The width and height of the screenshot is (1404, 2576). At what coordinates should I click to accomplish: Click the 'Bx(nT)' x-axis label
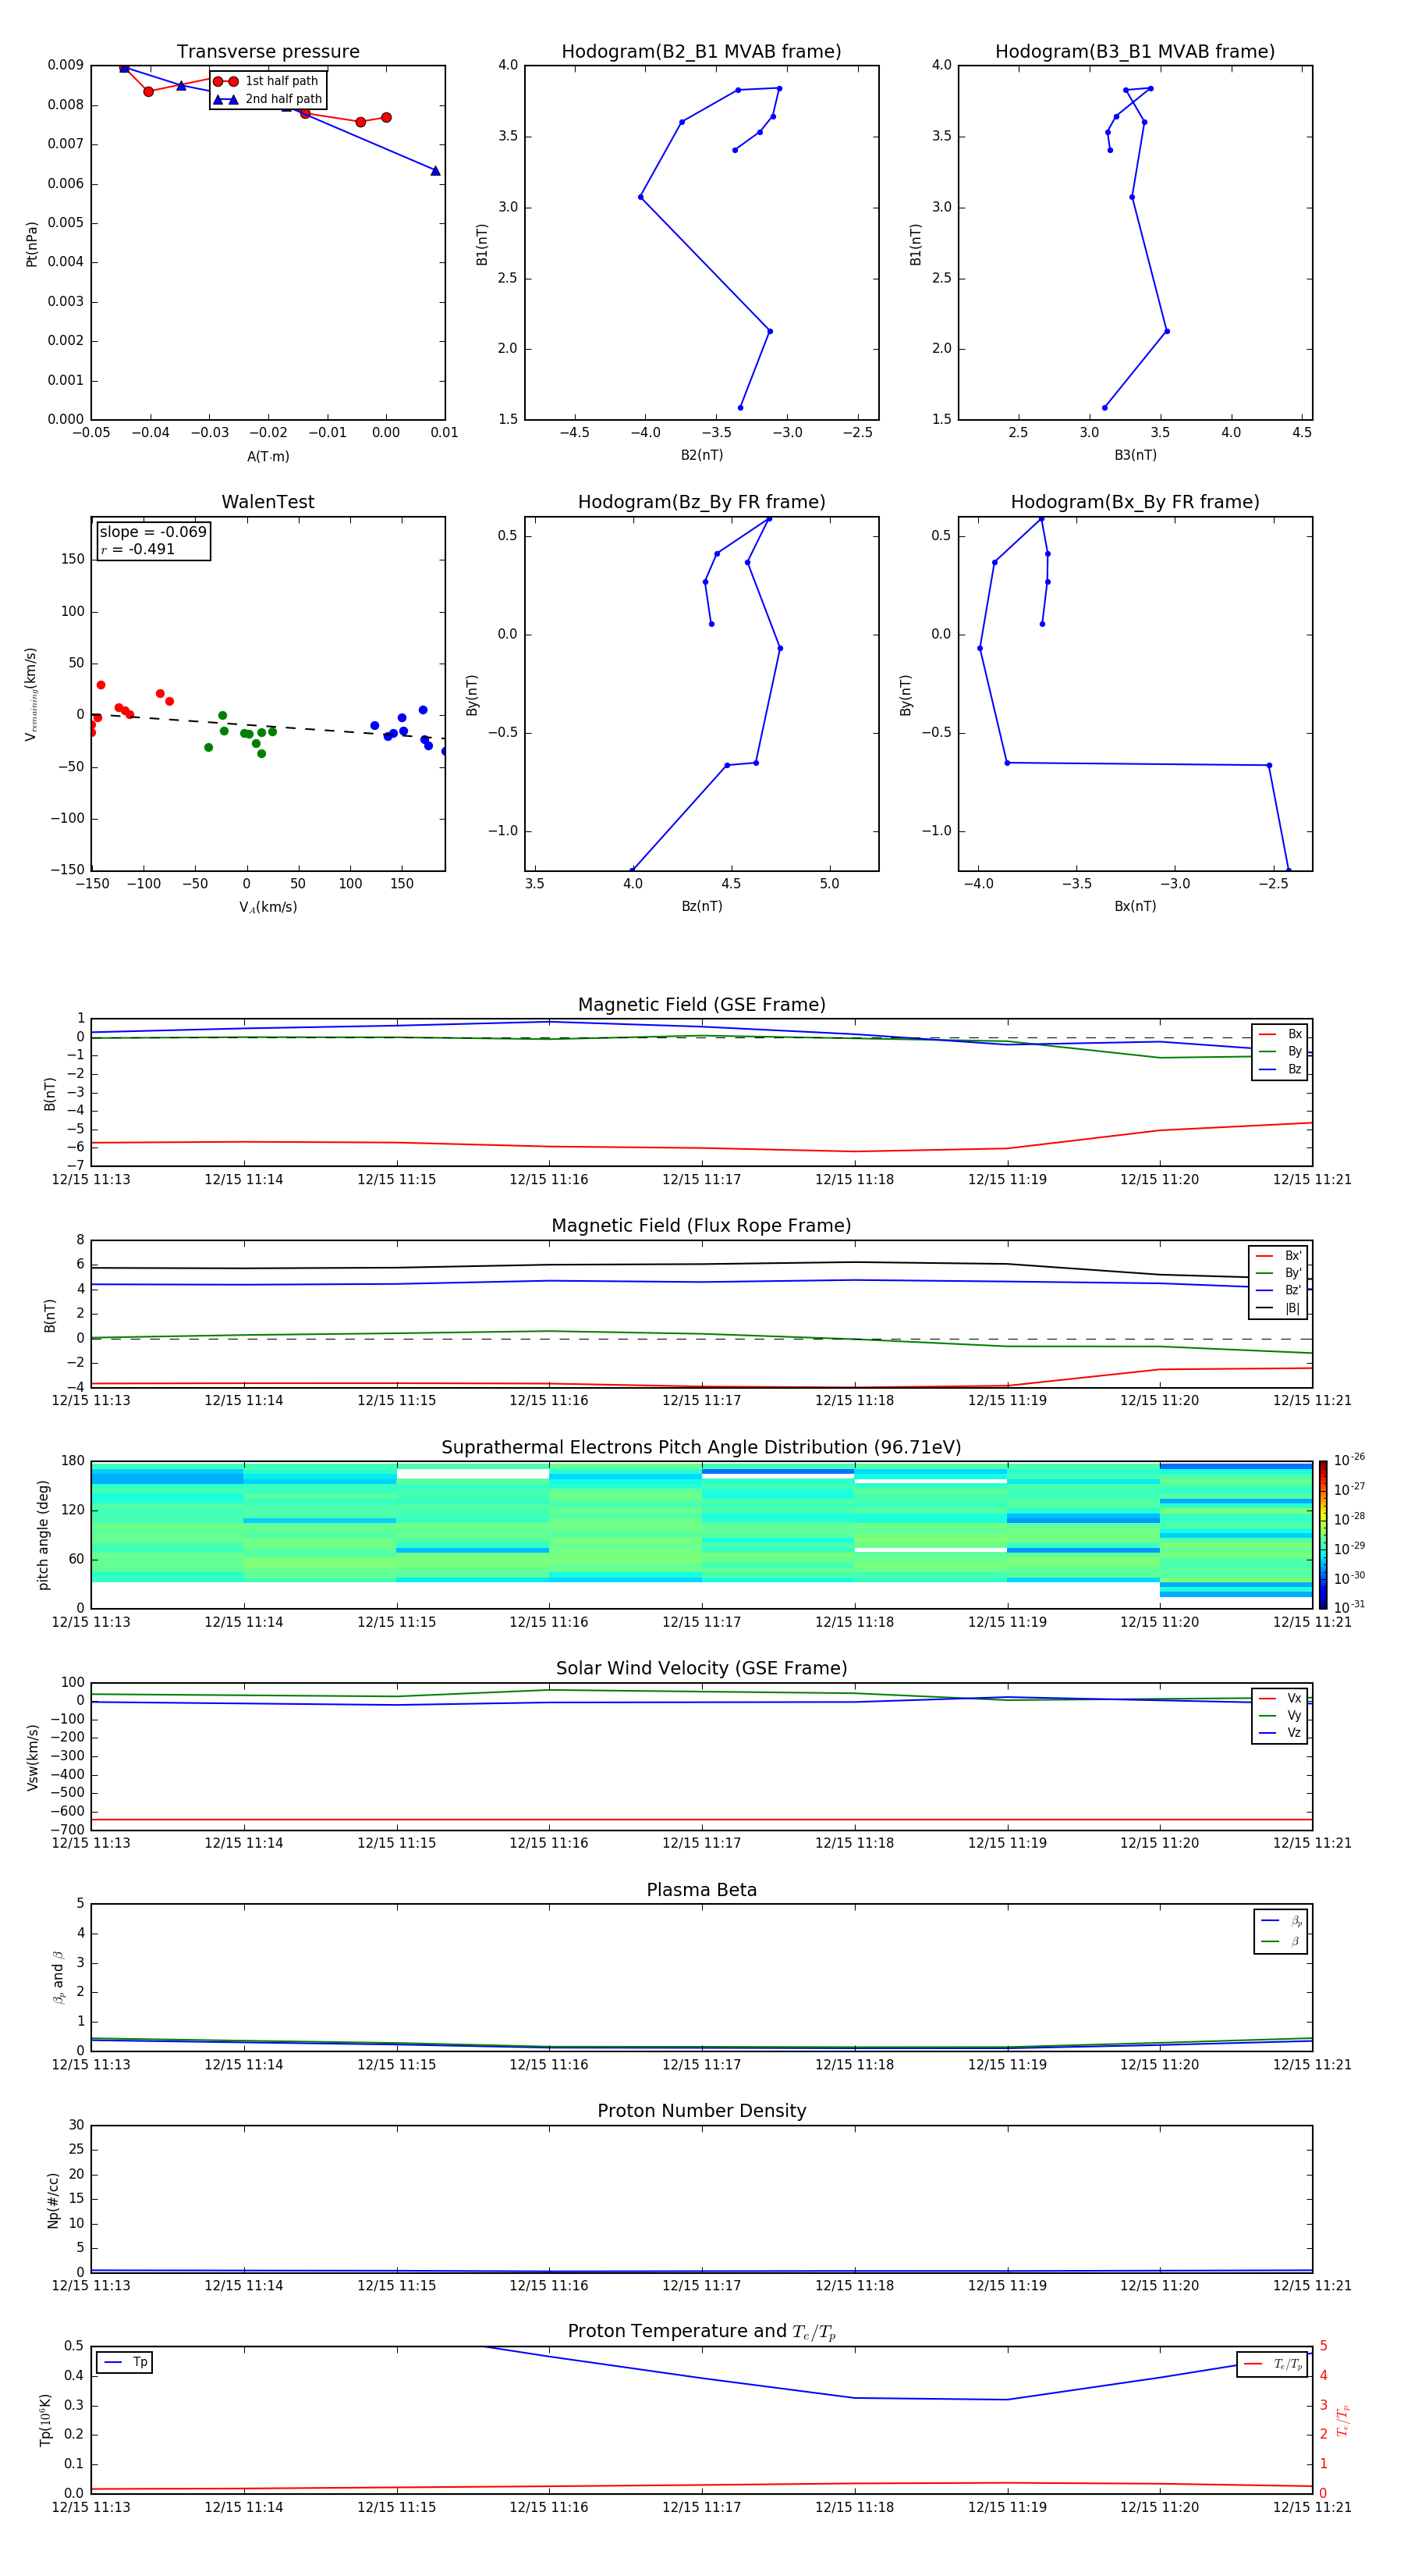click(1135, 906)
